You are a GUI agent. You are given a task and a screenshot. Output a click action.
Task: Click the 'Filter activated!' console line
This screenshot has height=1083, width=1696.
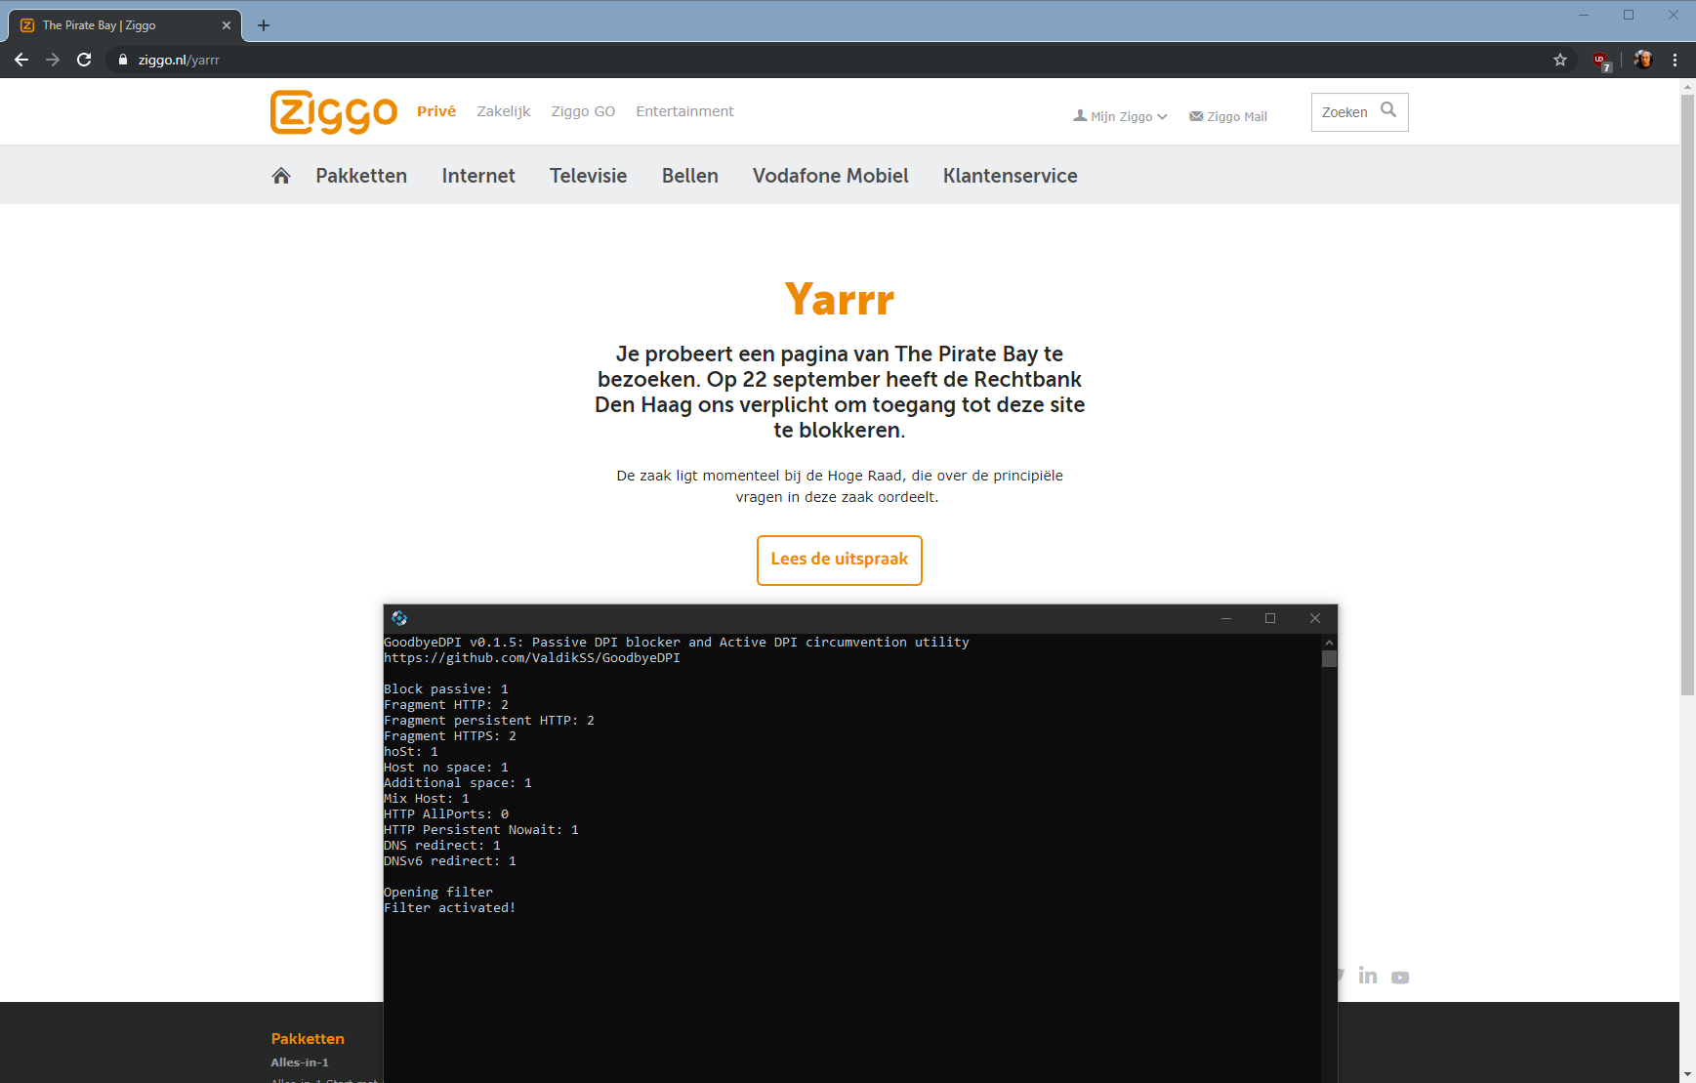point(449,908)
